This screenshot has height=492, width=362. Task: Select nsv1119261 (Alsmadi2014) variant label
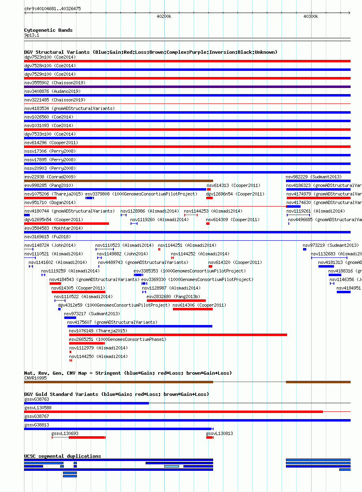[x=316, y=211]
